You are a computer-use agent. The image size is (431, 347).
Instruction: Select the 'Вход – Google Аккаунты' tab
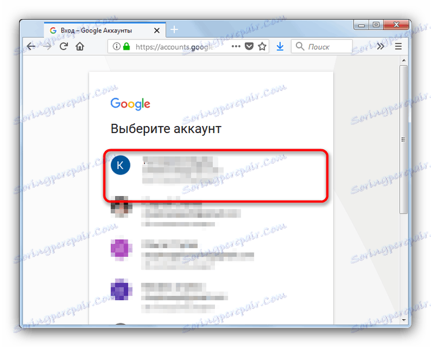click(x=105, y=30)
